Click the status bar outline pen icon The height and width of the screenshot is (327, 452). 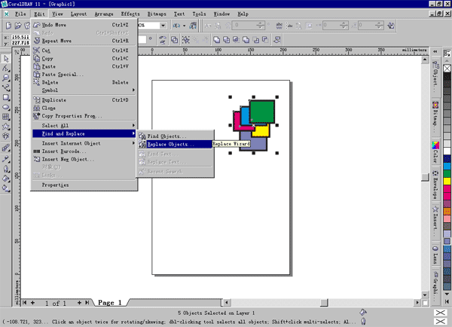tap(363, 321)
